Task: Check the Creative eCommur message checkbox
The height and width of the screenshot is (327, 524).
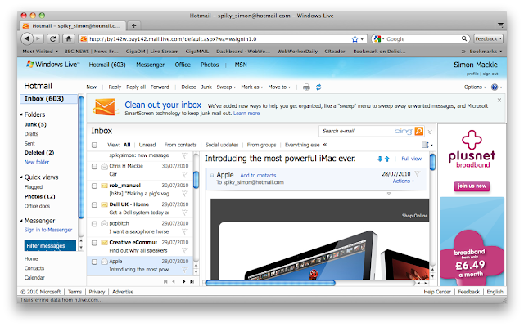Action: click(x=94, y=243)
